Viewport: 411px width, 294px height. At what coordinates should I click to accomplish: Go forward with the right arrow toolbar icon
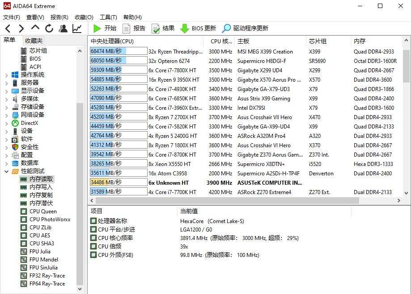tap(21, 28)
